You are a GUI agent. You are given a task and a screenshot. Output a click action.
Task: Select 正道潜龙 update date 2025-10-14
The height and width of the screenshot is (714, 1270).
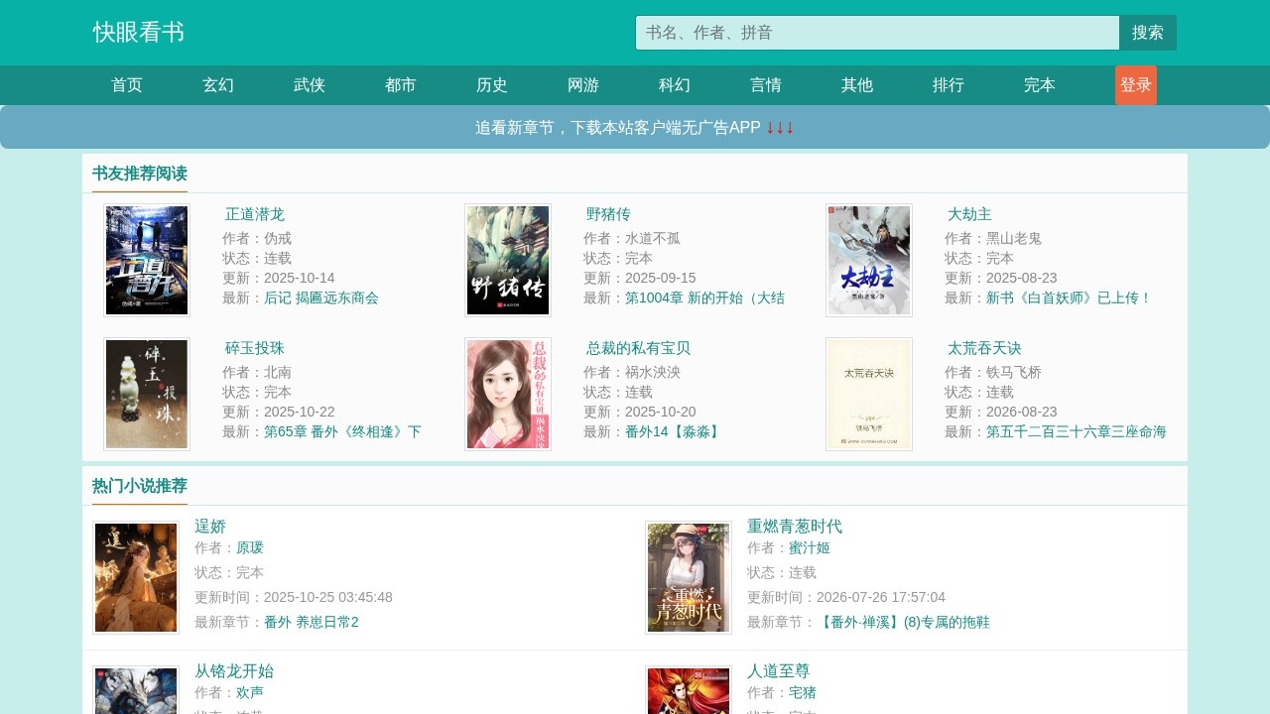[300, 278]
